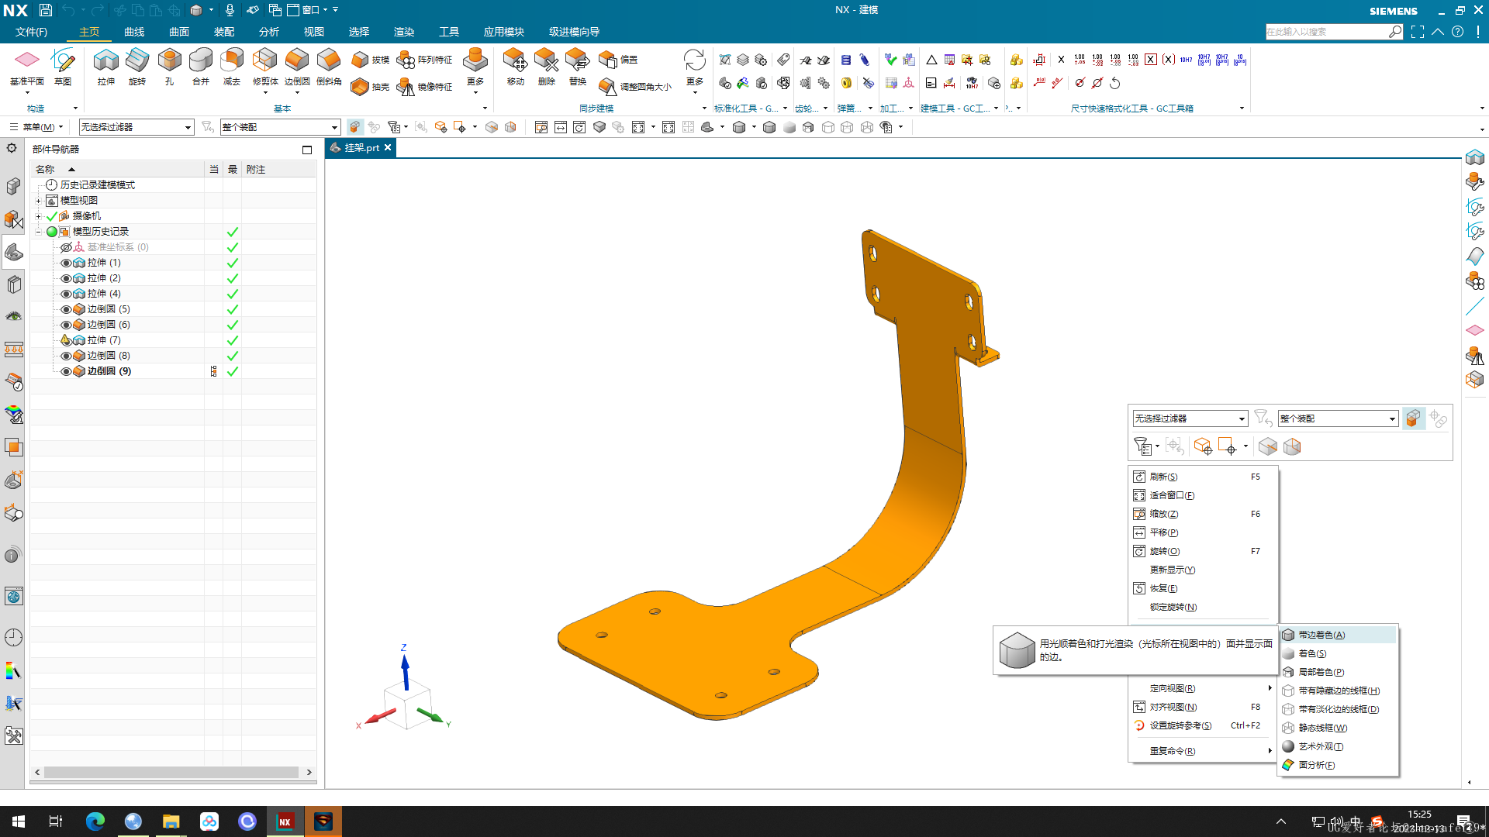Screen dimensions: 1489x837
Task: Select 静态线框(W) rendering style
Action: click(x=1338, y=728)
